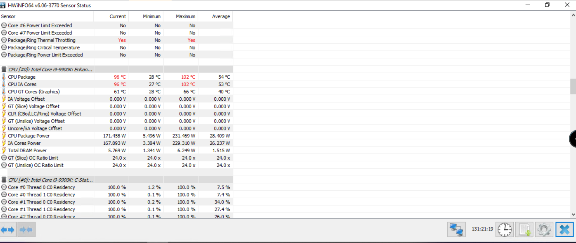Click CPU GT Cores current value 61 °C

click(x=120, y=91)
